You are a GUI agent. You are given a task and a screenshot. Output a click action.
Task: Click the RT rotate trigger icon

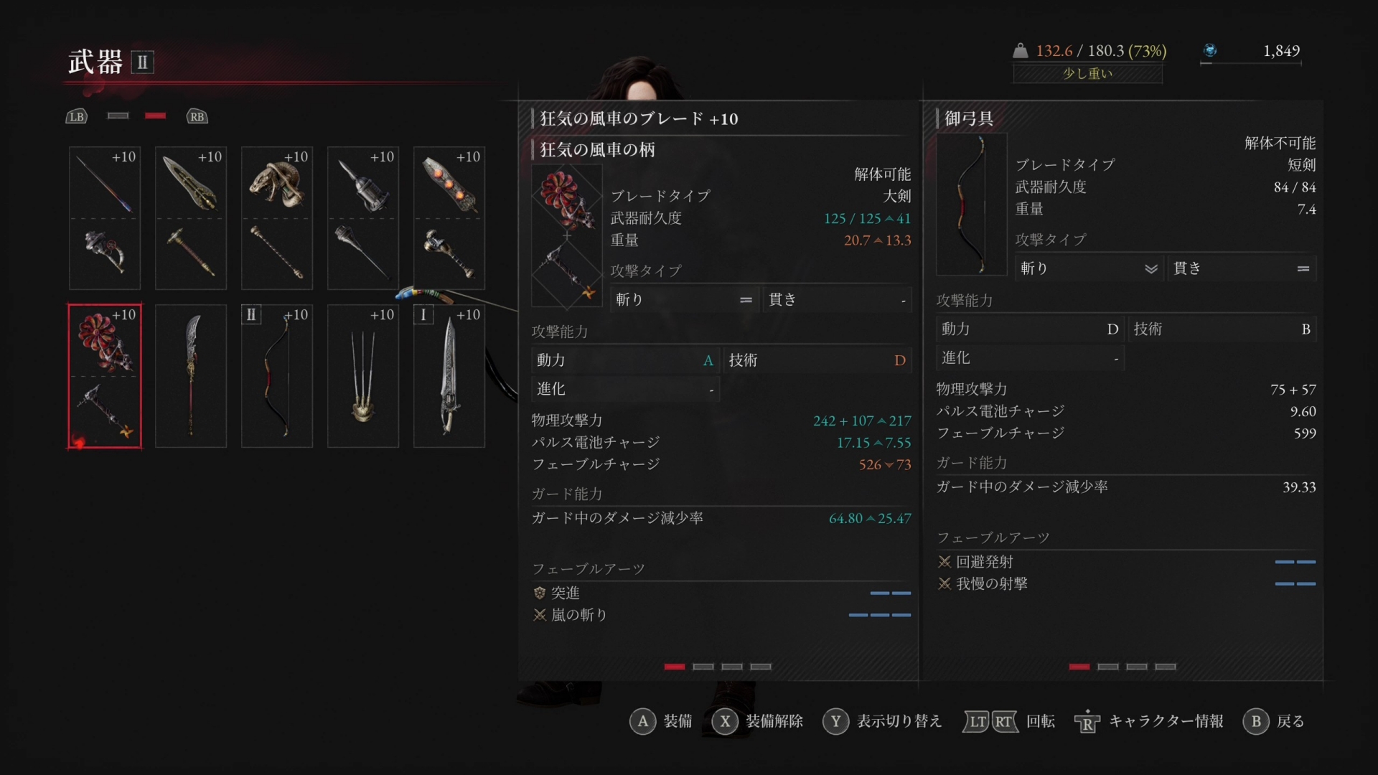[1005, 721]
